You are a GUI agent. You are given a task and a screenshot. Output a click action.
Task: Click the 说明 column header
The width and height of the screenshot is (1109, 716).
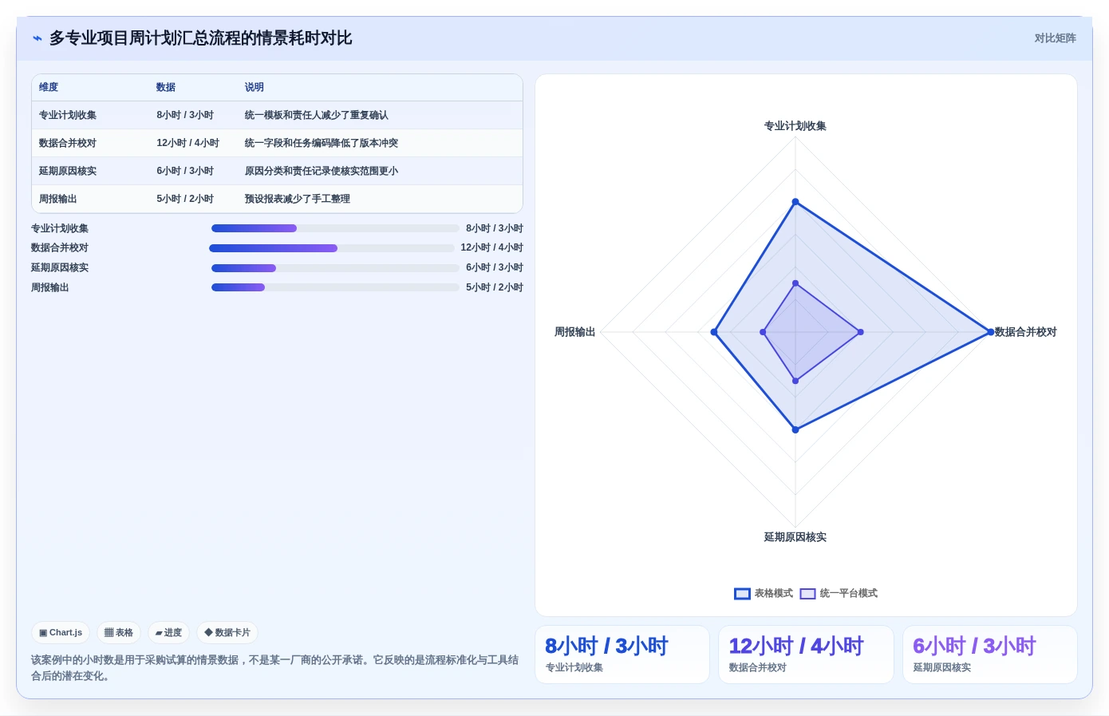pos(254,87)
